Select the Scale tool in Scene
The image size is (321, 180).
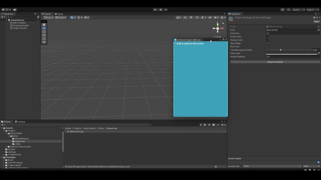point(44,35)
